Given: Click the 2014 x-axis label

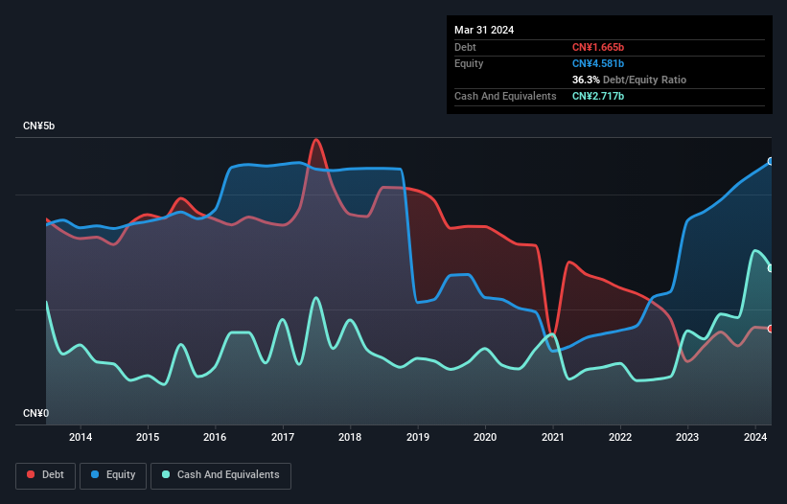Looking at the screenshot, I should click(81, 437).
